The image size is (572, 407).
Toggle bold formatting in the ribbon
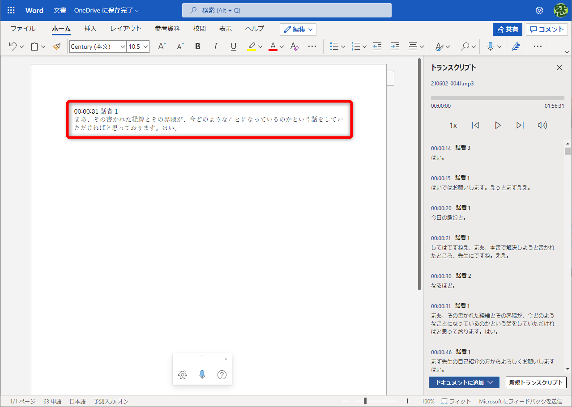tap(197, 46)
